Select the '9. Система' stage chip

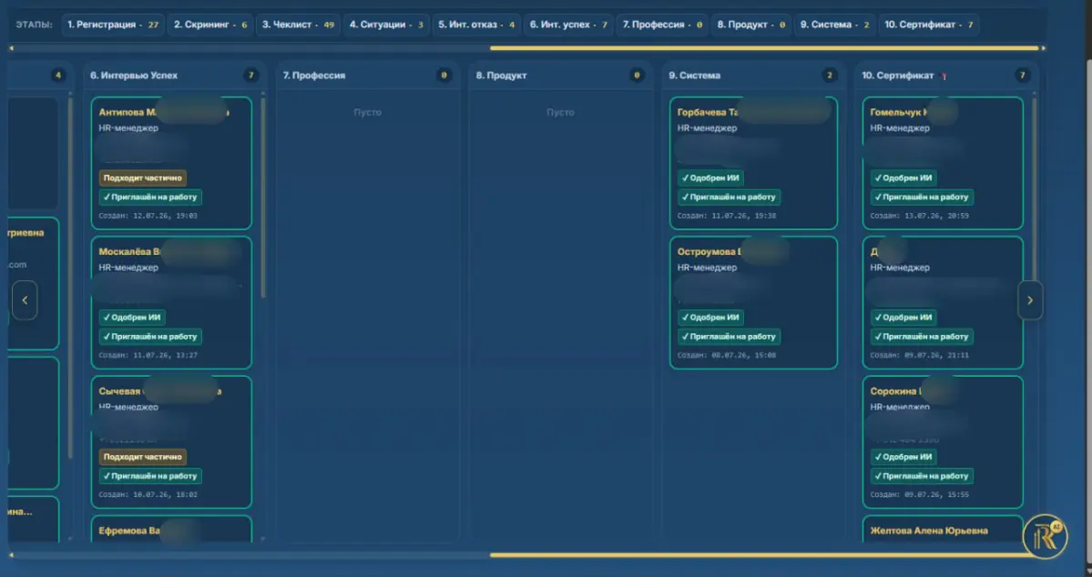pos(835,25)
